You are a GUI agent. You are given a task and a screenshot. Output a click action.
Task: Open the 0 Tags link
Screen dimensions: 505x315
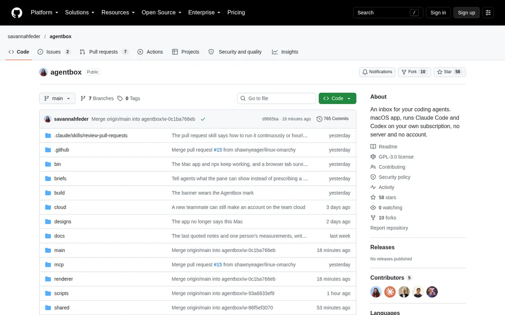click(x=129, y=98)
